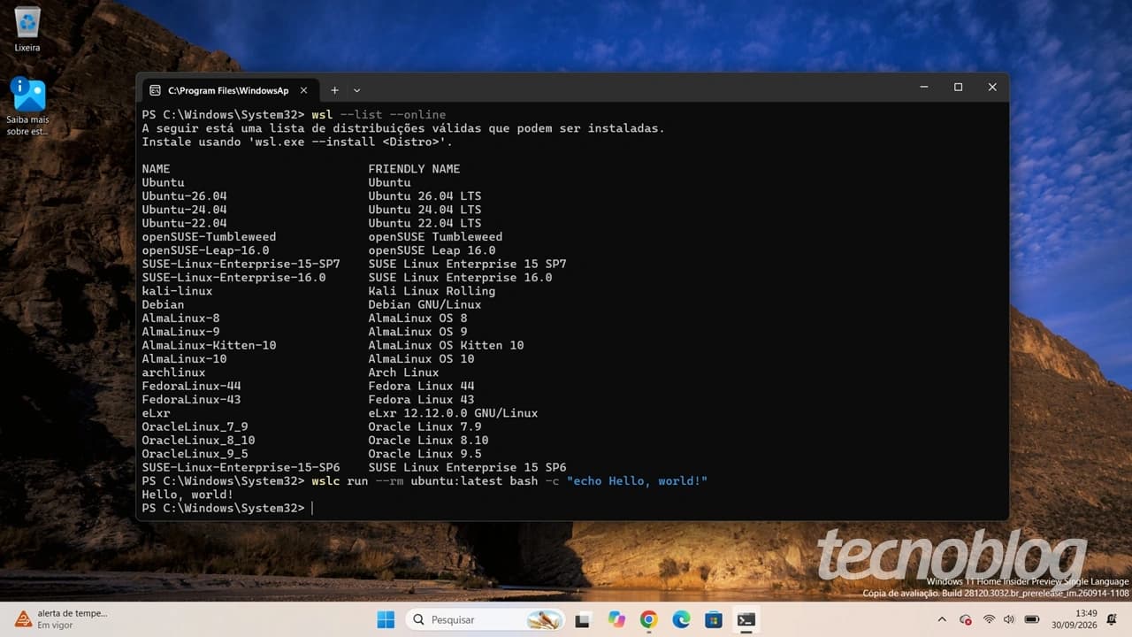This screenshot has width=1132, height=637.
Task: Click 'Debian GNU/Linux' friendly name
Action: point(424,305)
